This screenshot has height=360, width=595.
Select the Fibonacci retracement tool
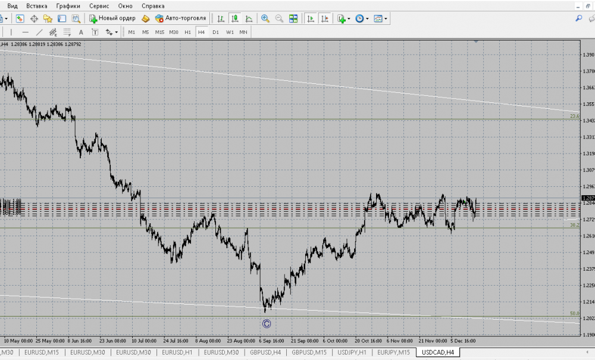[x=67, y=32]
